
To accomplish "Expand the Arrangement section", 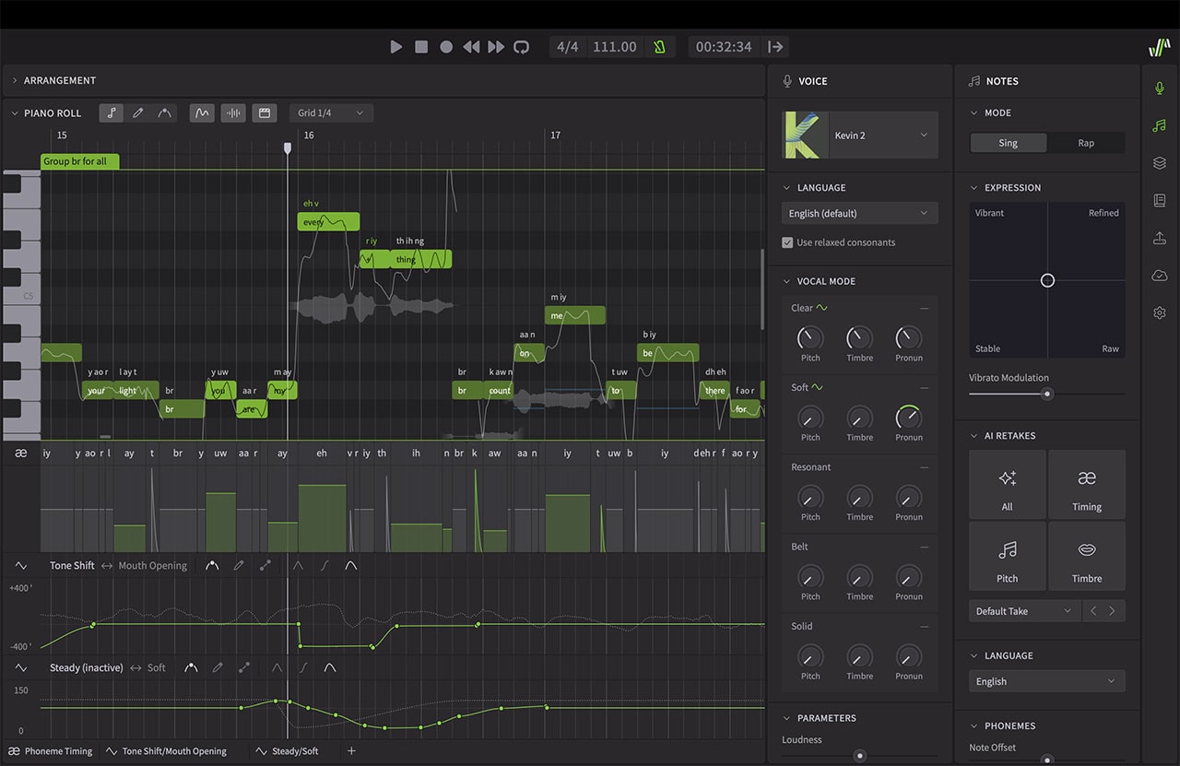I will pyautogui.click(x=15, y=81).
